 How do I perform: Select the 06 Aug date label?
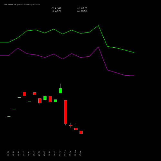tap(75, 153)
